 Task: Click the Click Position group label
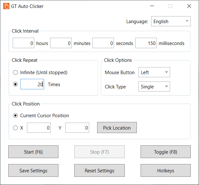26,104
